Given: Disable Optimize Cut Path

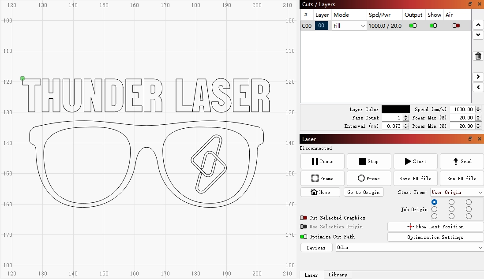Looking at the screenshot, I should click(x=304, y=237).
